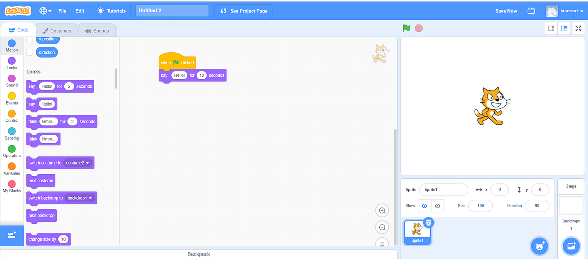588x261 pixels.
Task: Select the Variables category
Action: coord(12,169)
